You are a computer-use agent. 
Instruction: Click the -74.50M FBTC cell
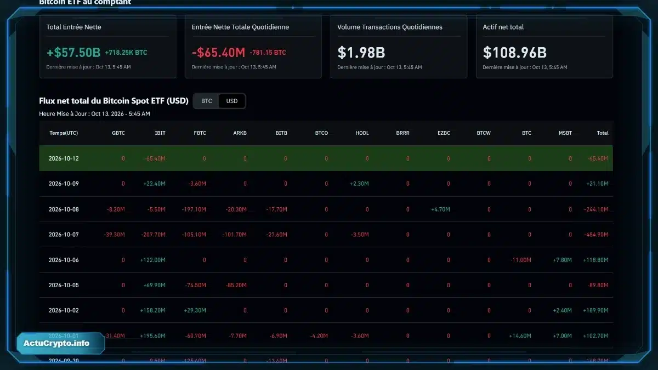click(x=195, y=285)
